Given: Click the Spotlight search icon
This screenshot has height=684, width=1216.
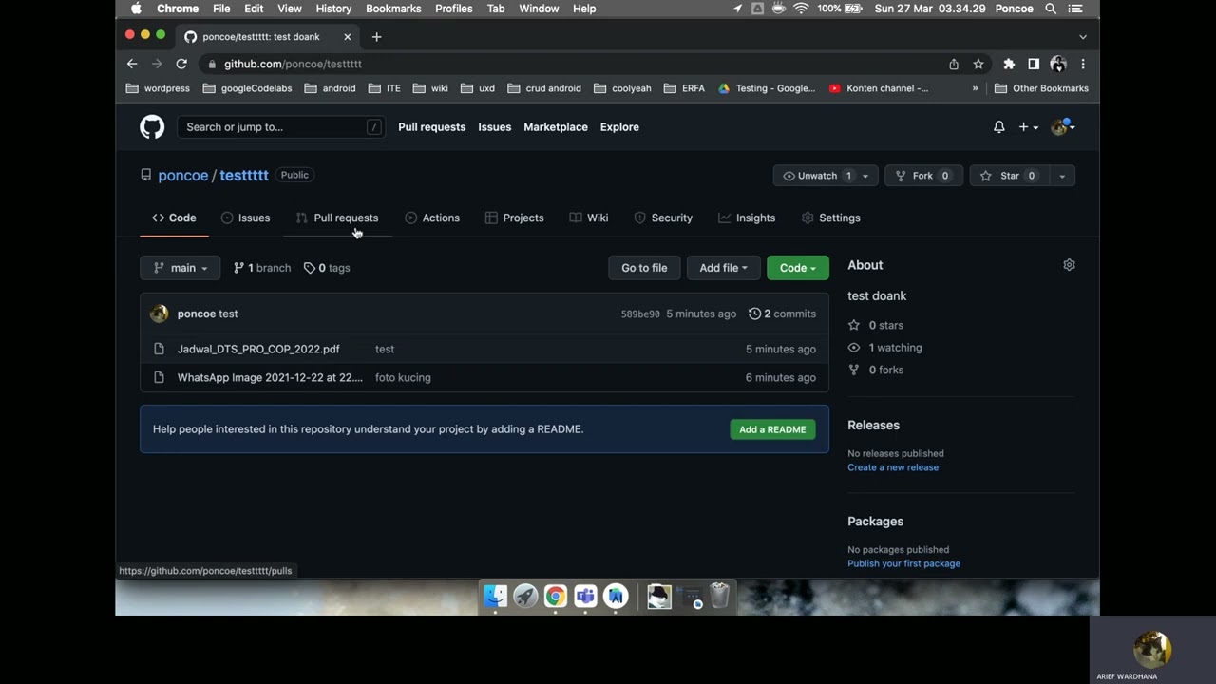Looking at the screenshot, I should [x=1051, y=9].
